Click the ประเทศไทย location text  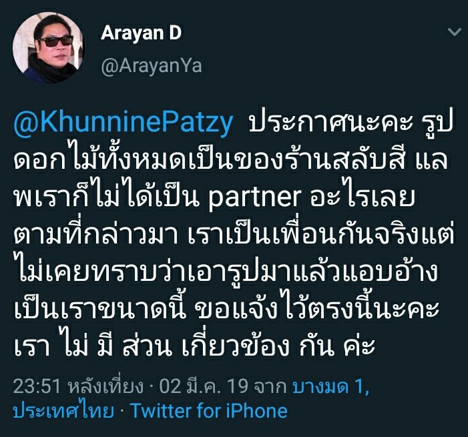coord(63,410)
